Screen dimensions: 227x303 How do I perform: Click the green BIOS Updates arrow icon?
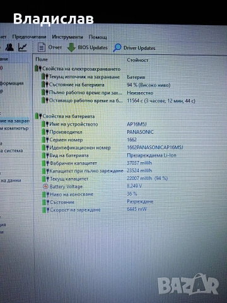click(x=71, y=47)
